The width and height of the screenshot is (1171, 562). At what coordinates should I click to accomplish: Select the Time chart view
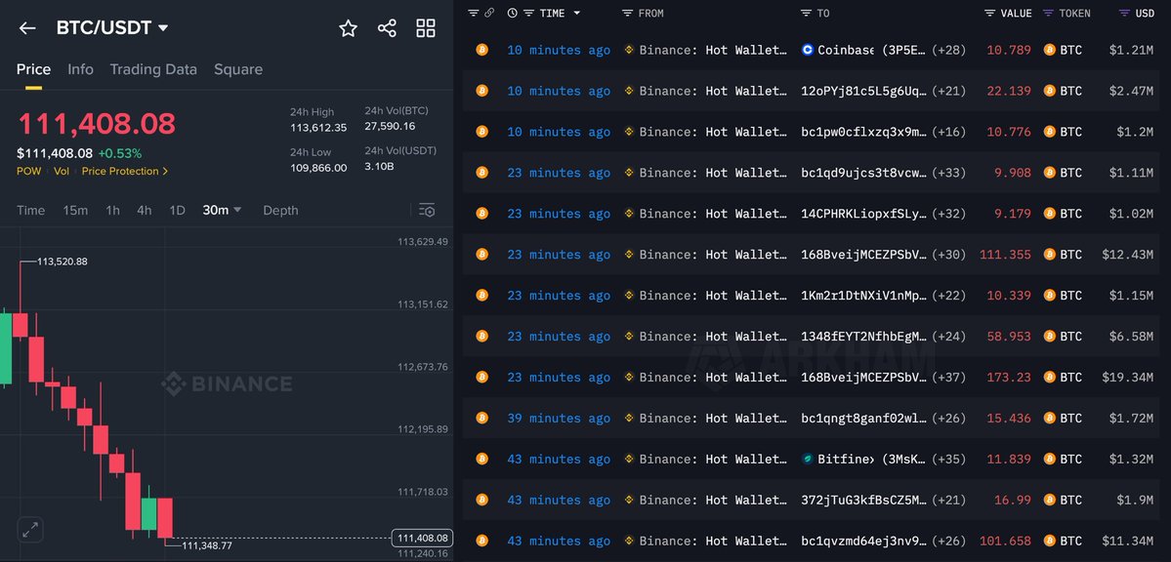coord(30,211)
